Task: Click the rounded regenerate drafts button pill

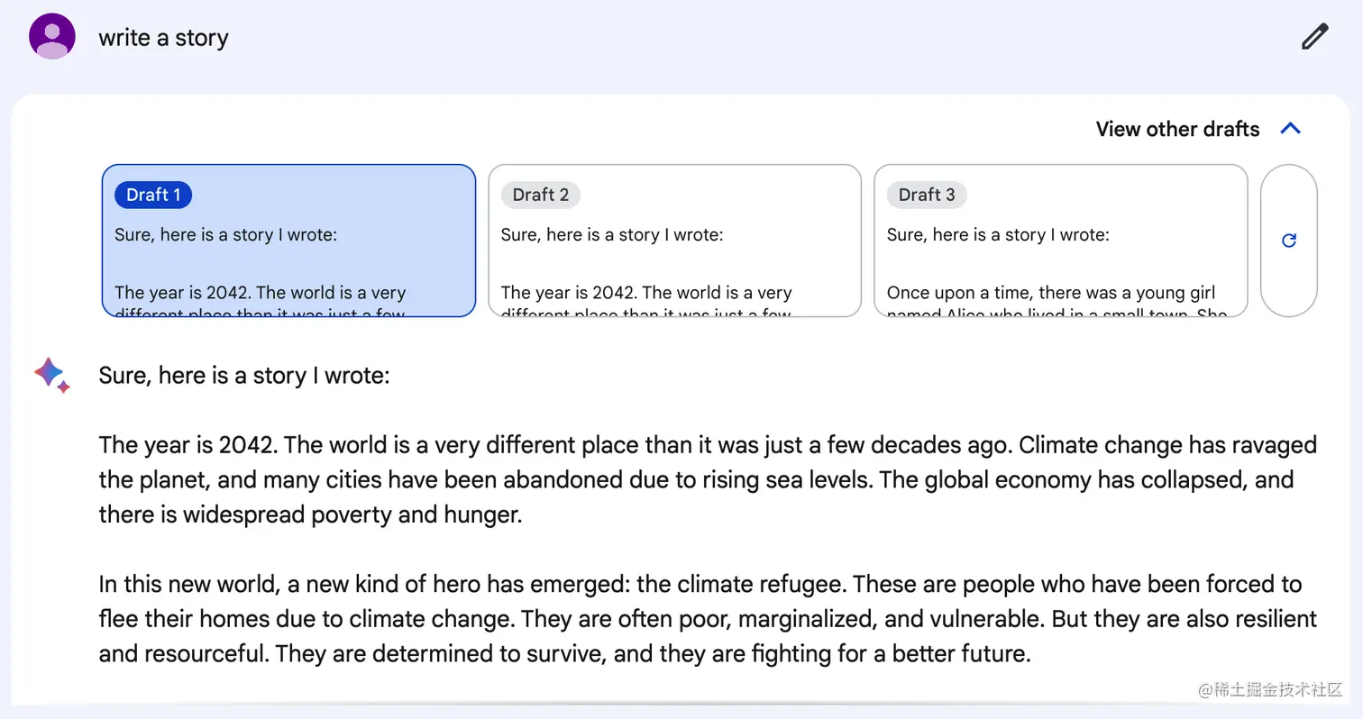Action: point(1289,241)
